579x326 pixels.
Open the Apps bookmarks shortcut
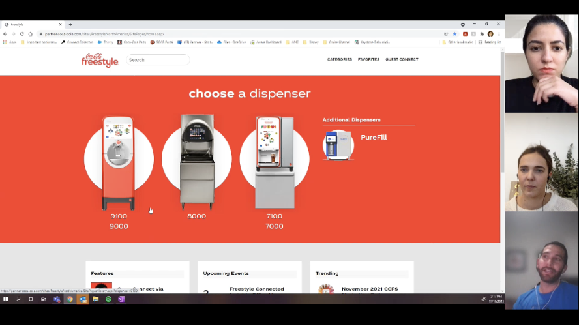click(x=10, y=42)
